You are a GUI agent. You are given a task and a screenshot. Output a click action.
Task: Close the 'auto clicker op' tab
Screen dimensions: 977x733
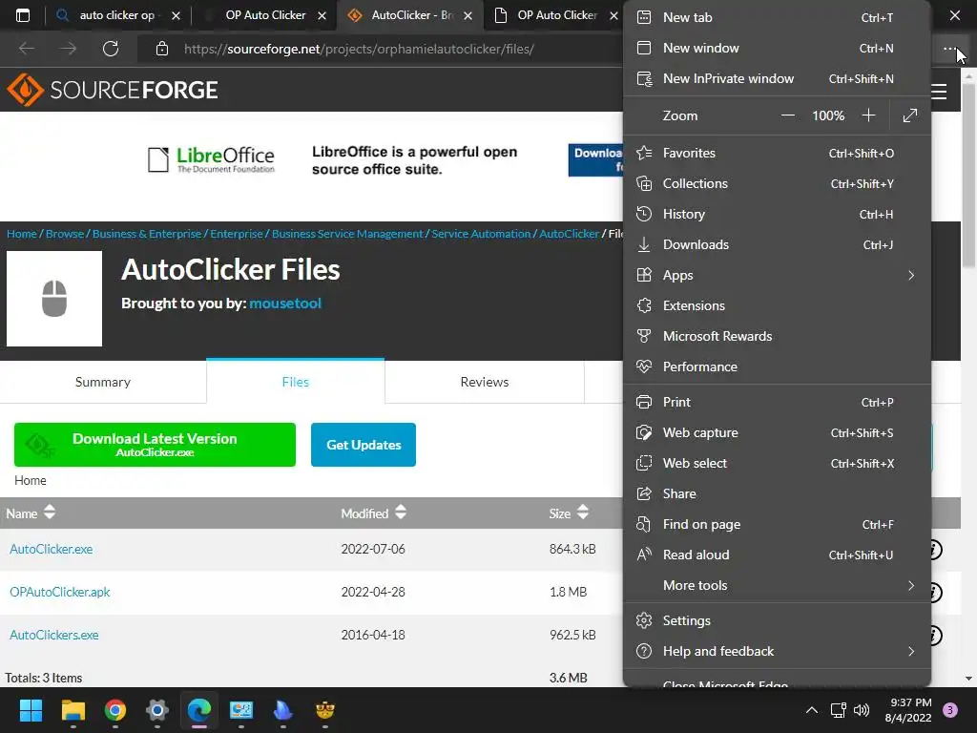point(176,15)
